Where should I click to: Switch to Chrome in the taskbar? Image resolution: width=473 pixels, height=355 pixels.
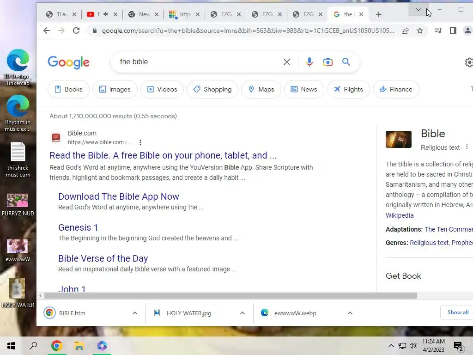tap(56, 346)
